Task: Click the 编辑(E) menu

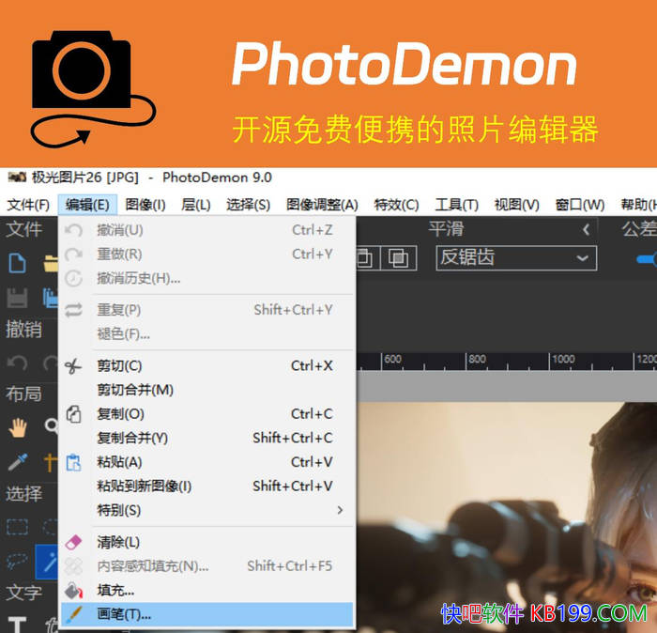Action: coord(87,205)
